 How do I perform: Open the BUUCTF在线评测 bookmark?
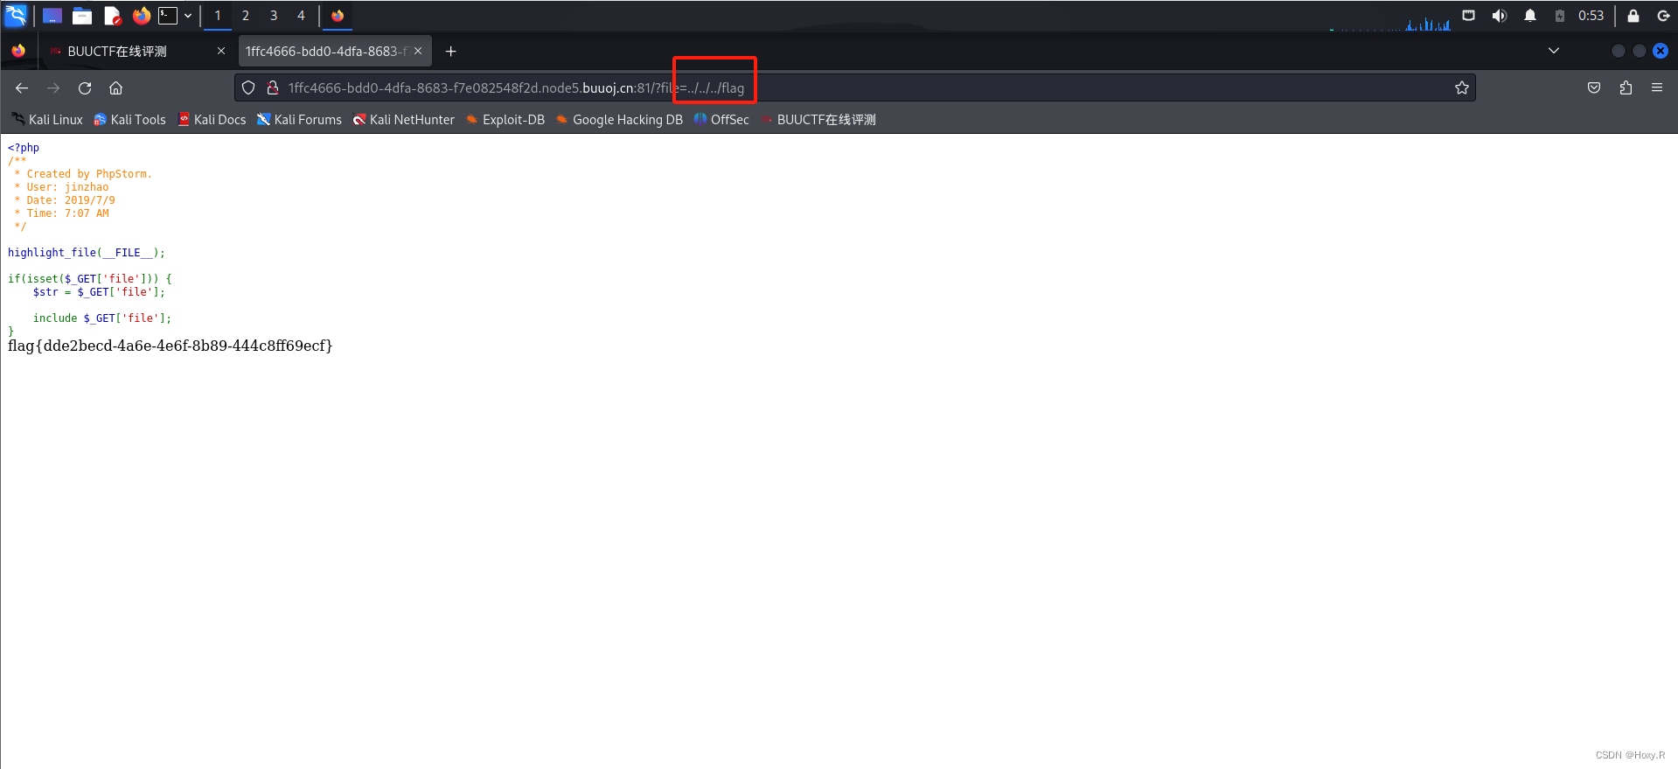(818, 120)
